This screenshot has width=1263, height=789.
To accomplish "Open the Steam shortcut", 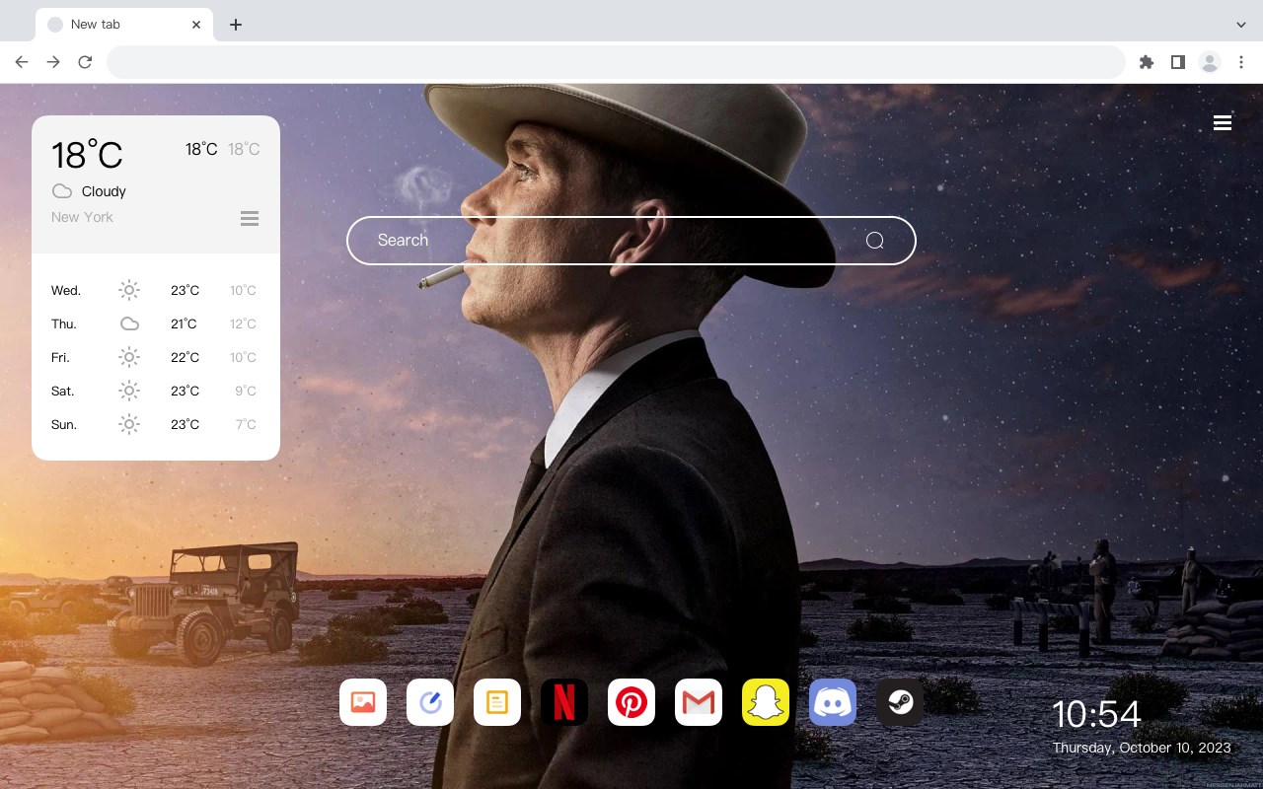I will [x=900, y=702].
